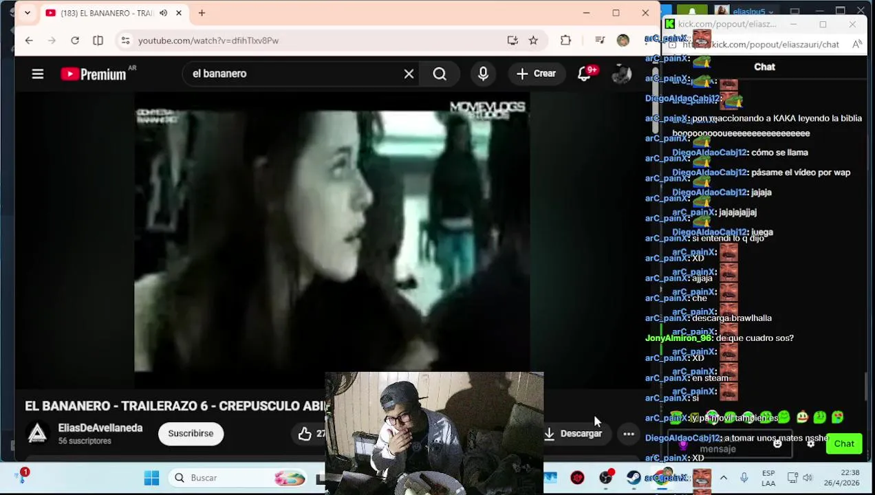
Task: Open Kick chat settings gear
Action: click(810, 443)
